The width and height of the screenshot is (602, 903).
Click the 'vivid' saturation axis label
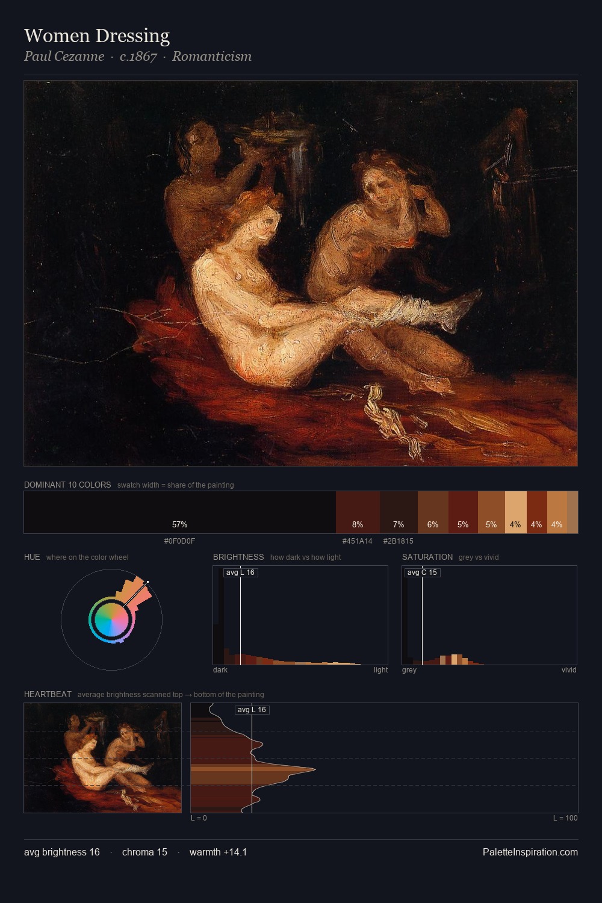click(x=569, y=670)
